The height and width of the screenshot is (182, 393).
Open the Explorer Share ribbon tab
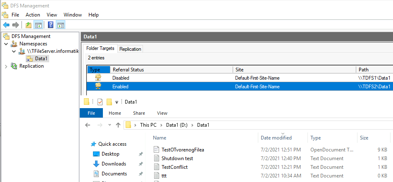139,113
